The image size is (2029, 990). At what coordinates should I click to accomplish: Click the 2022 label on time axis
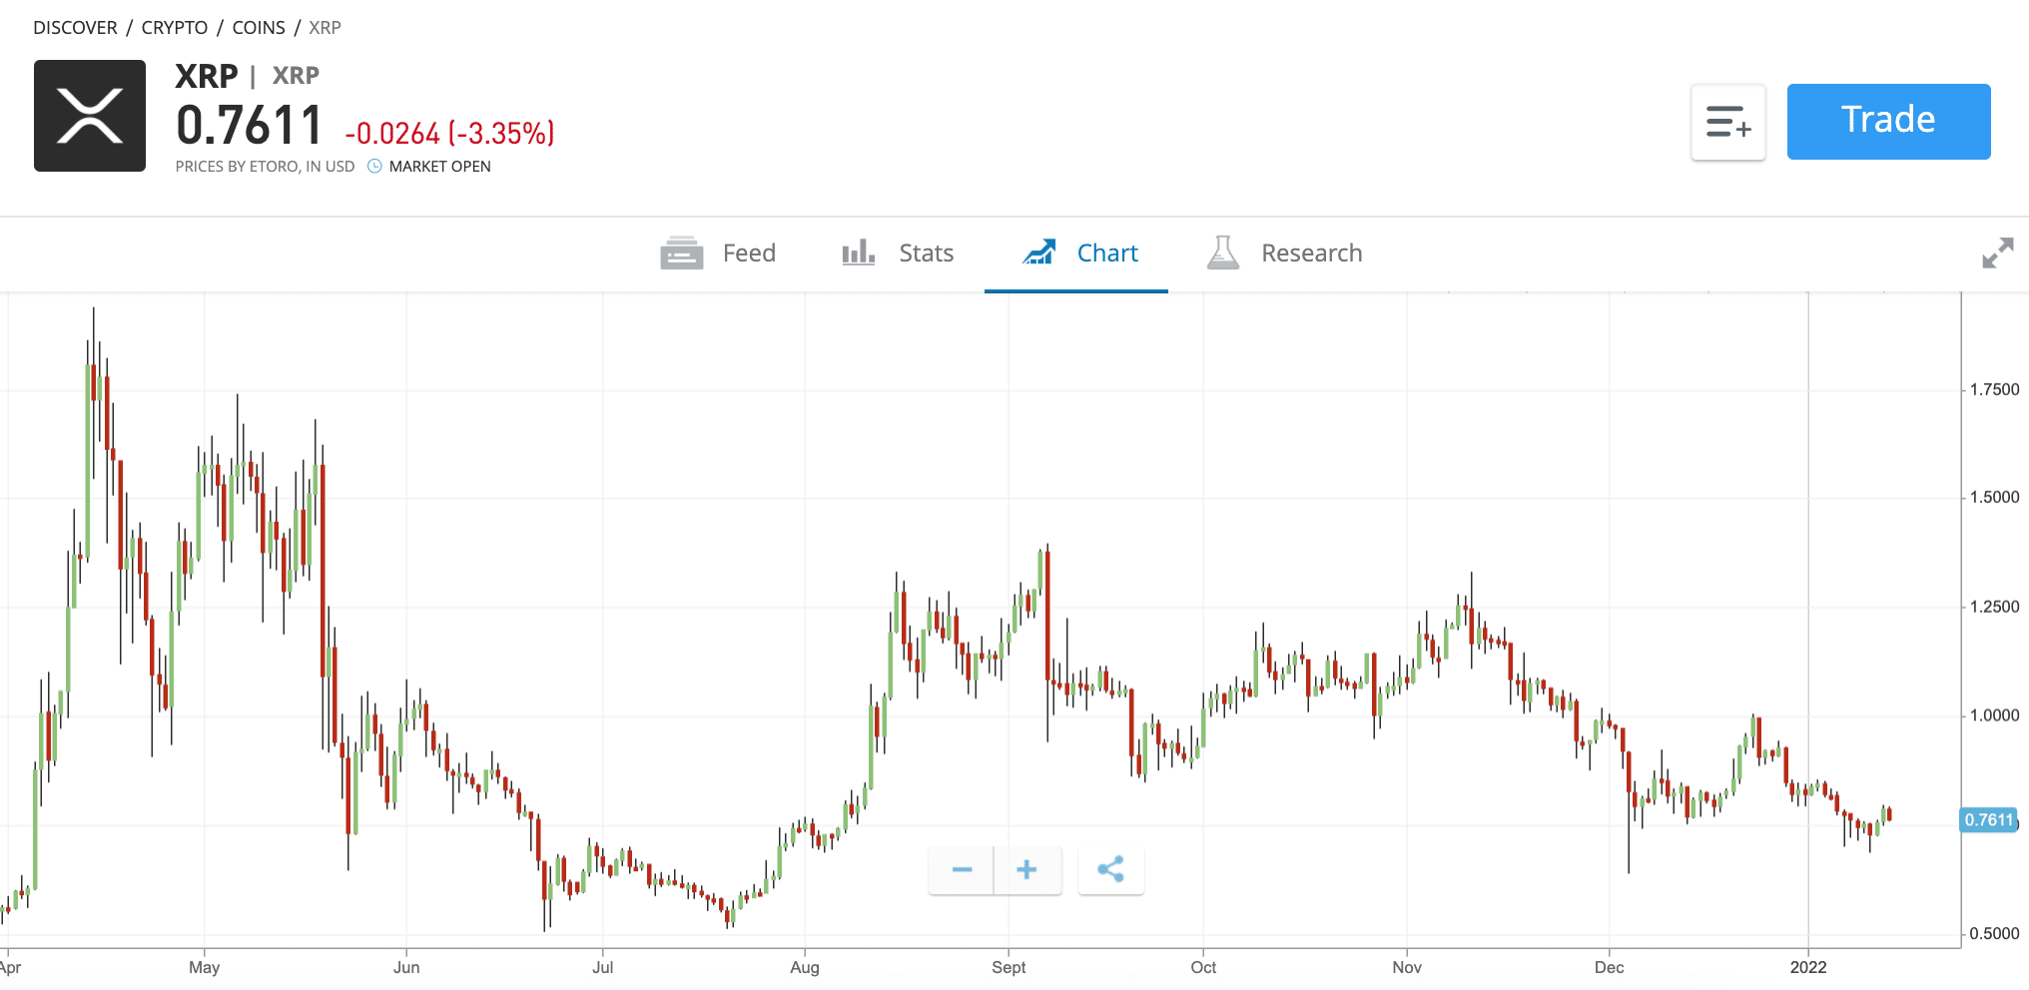[x=1808, y=967]
